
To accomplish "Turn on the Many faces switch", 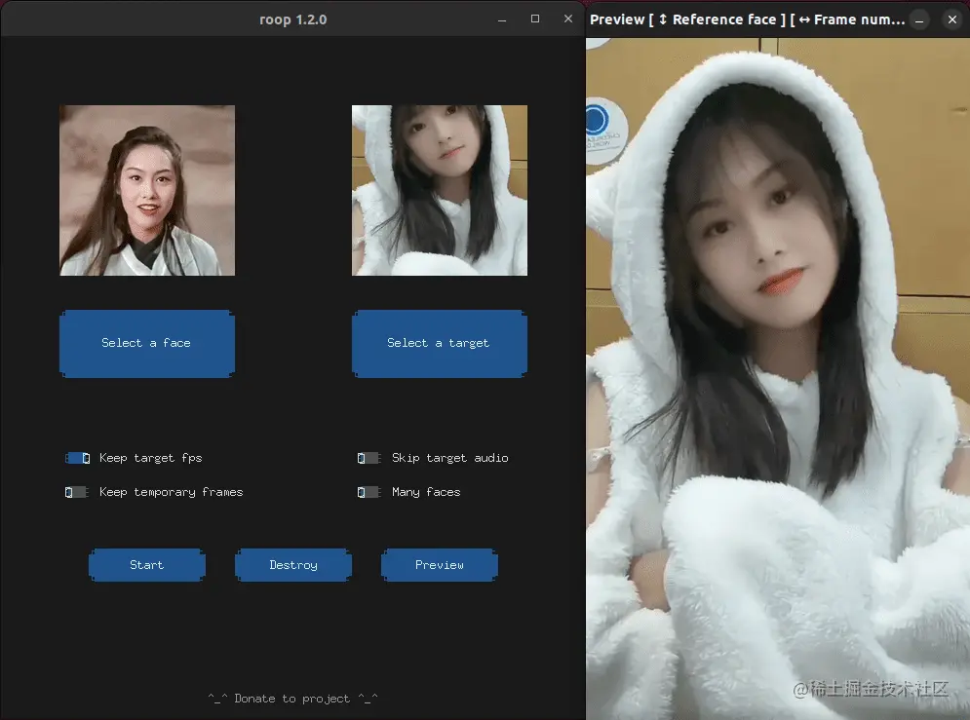I will tap(369, 492).
